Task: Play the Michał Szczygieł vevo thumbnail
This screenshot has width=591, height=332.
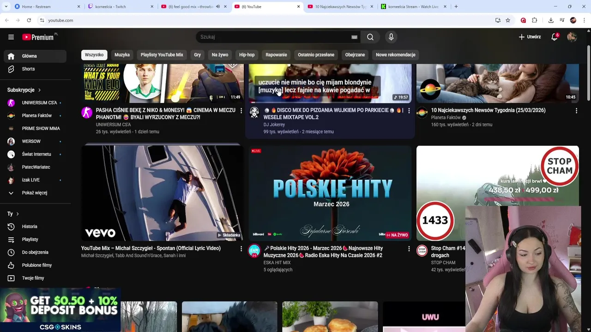Action: coord(162,193)
